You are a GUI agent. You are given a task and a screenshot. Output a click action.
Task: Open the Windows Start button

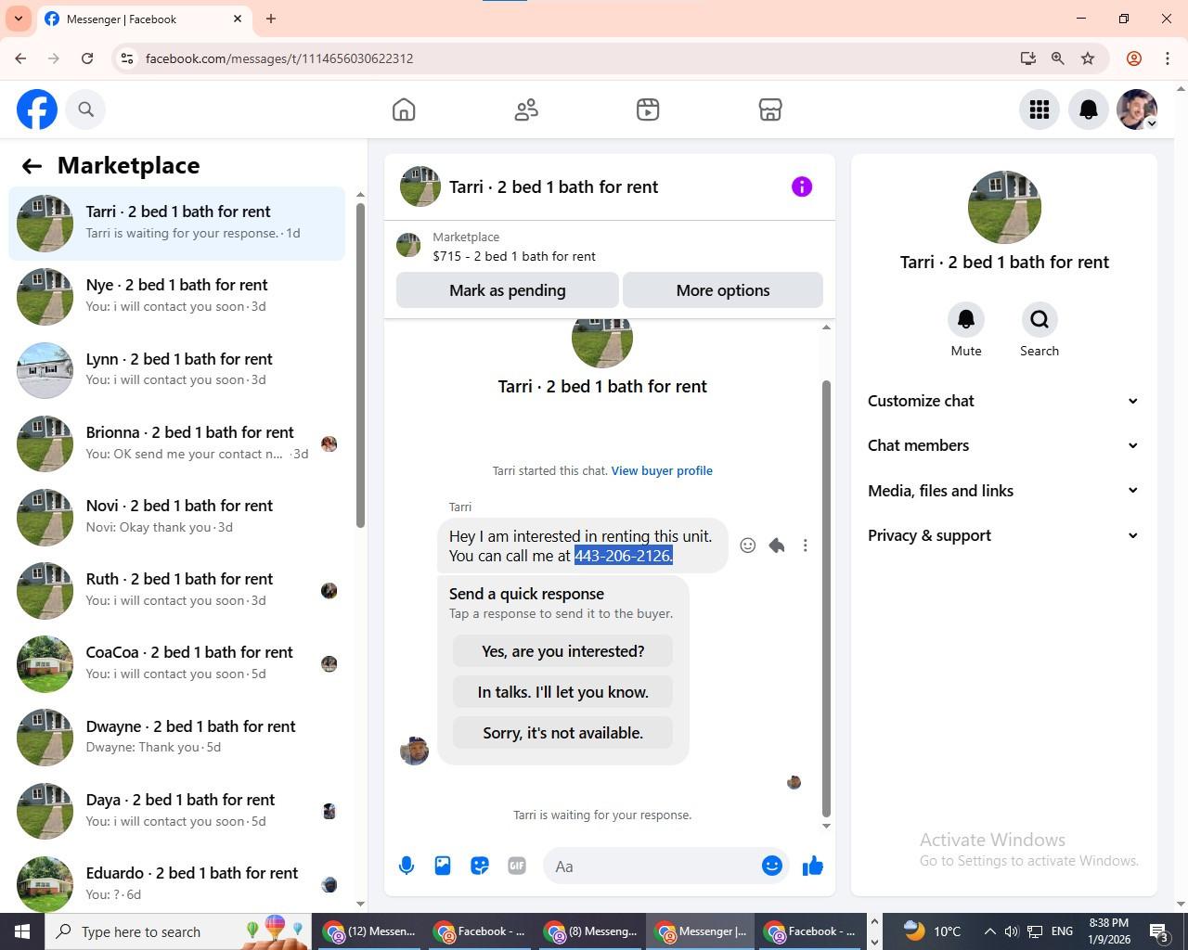coord(22,931)
